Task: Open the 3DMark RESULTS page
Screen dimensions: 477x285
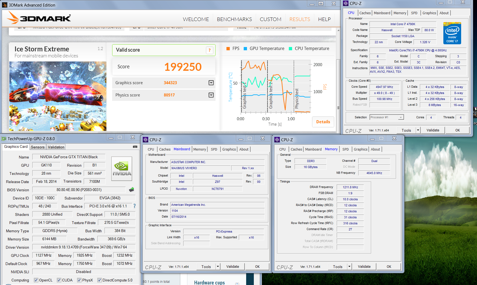Action: click(300, 19)
